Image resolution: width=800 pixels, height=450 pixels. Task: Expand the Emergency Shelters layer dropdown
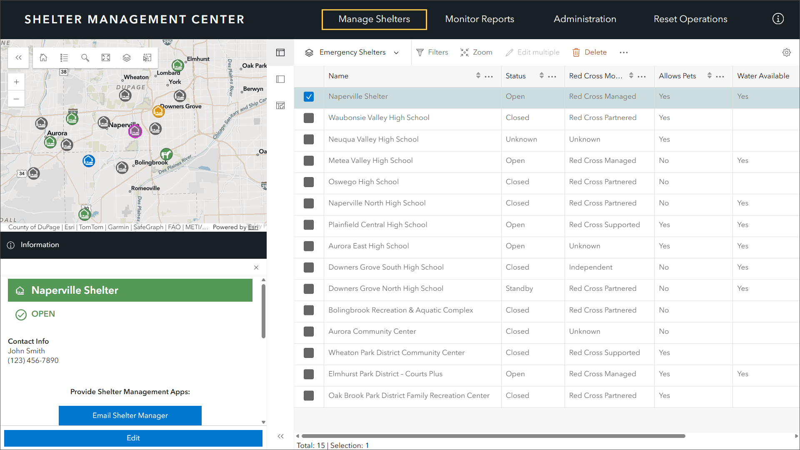pos(396,52)
